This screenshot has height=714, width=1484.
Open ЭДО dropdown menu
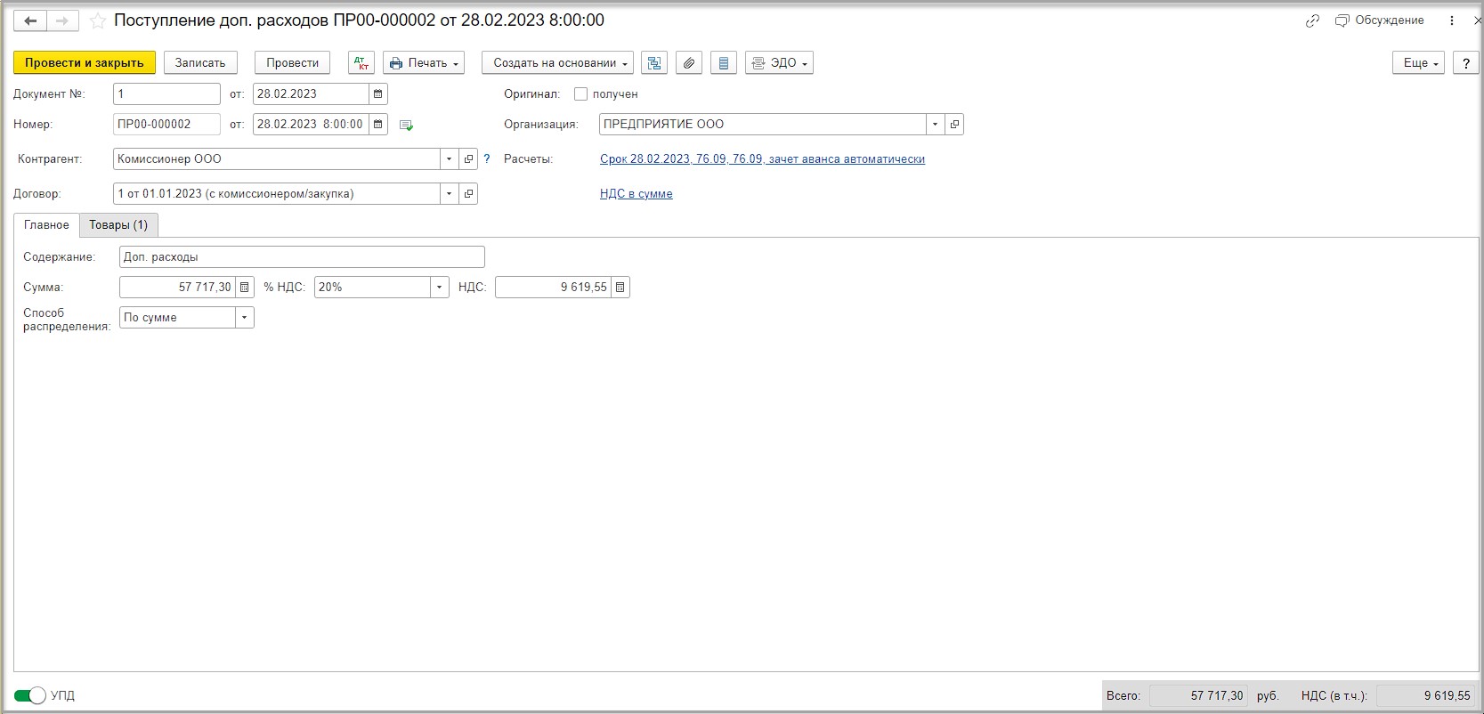click(779, 63)
